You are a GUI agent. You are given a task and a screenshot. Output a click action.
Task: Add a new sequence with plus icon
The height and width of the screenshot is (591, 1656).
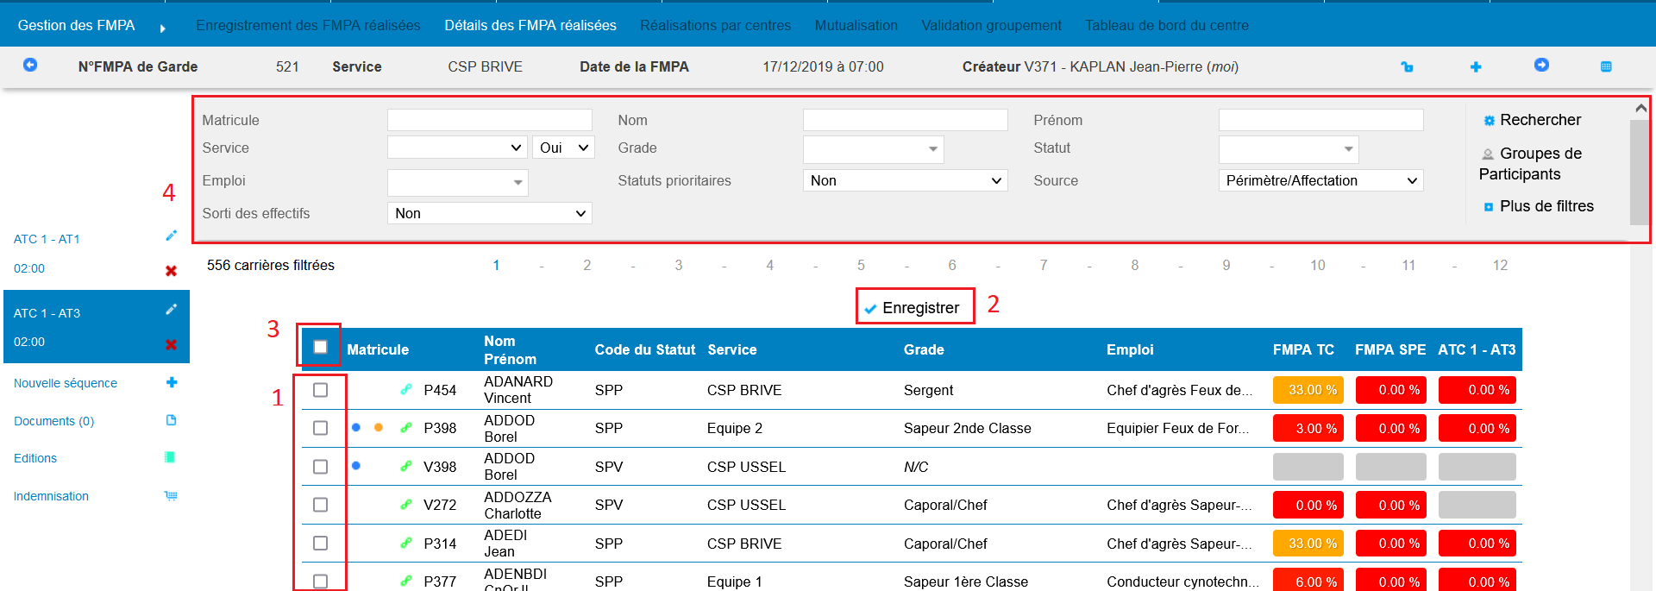tap(172, 382)
